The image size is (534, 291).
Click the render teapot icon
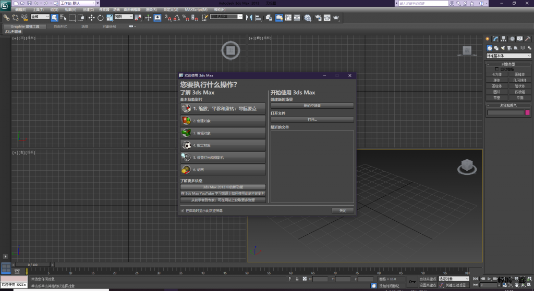coord(336,17)
